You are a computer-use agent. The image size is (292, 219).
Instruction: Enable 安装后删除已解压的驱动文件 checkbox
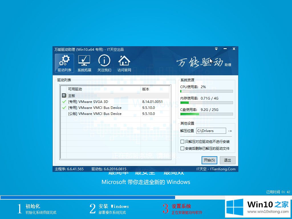tap(182, 148)
